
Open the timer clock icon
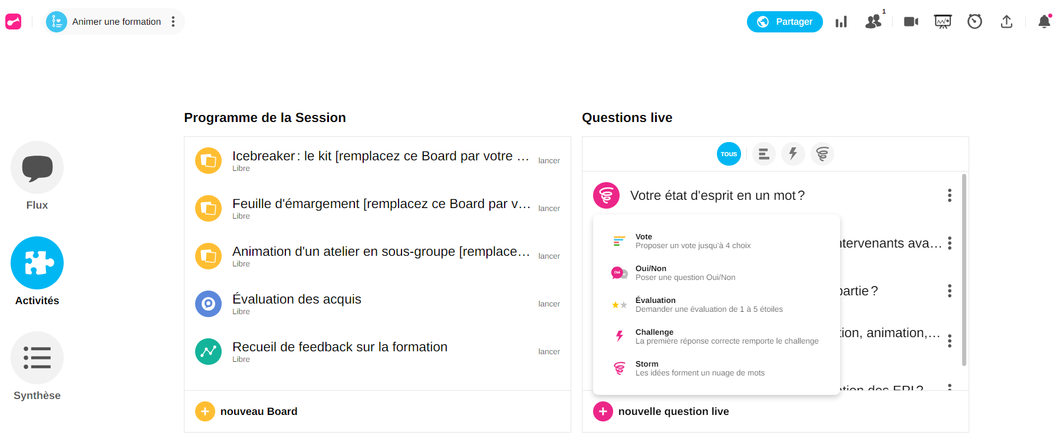pyautogui.click(x=975, y=22)
